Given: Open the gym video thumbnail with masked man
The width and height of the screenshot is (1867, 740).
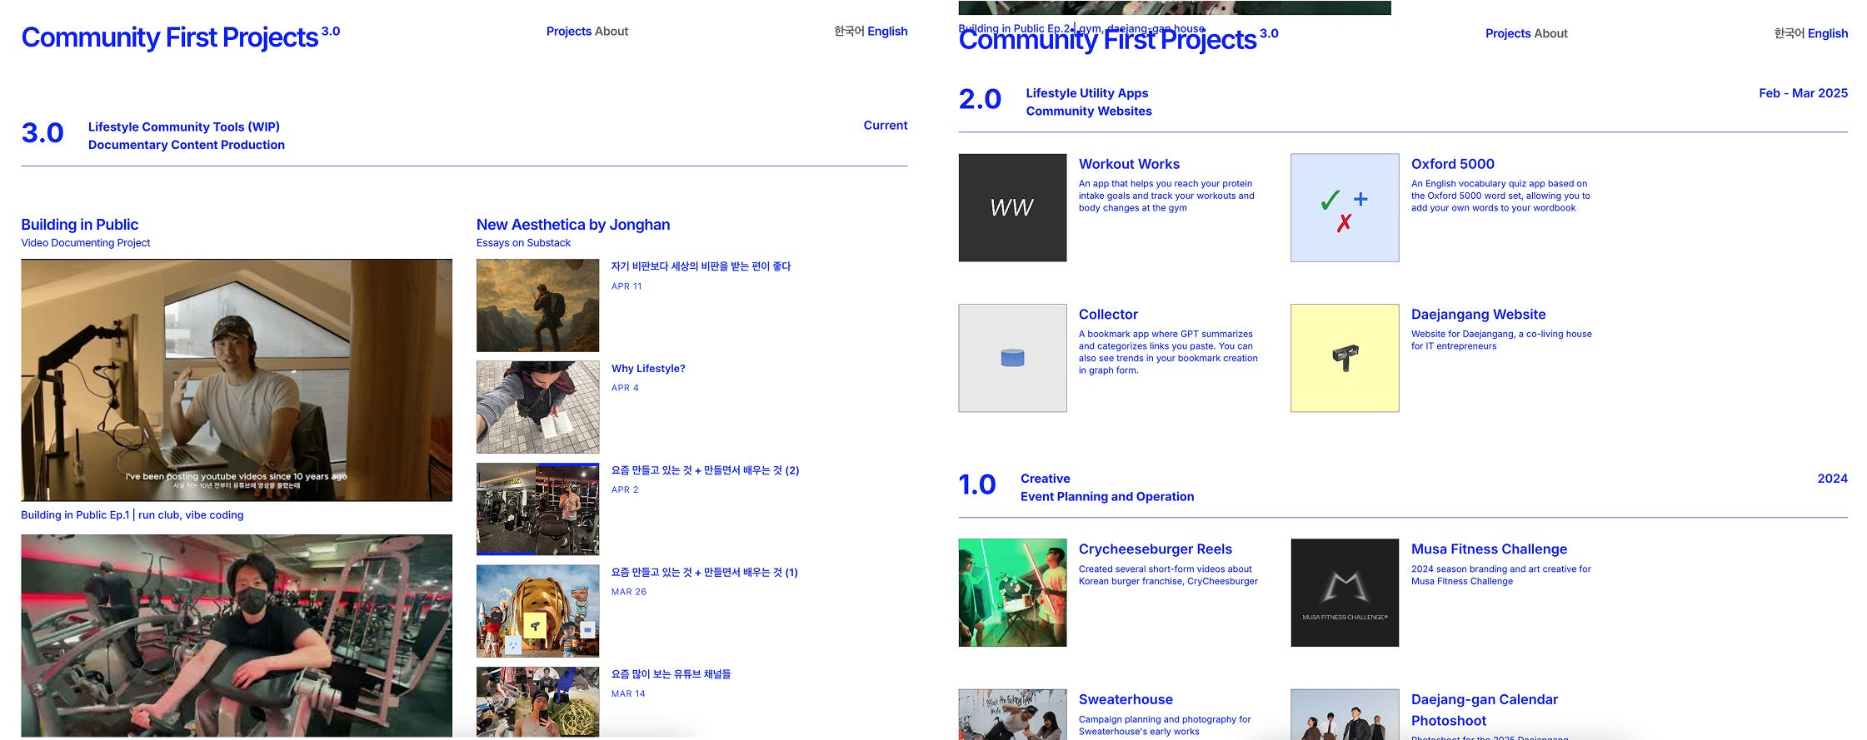Looking at the screenshot, I should (237, 635).
